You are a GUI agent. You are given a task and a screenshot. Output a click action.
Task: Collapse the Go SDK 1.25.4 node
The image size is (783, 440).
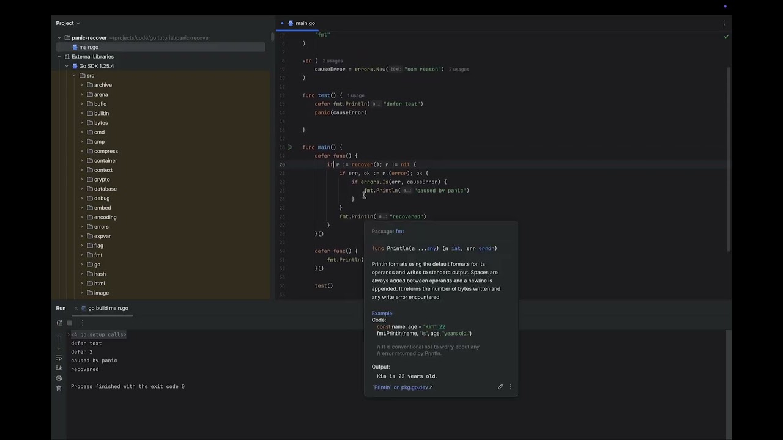pyautogui.click(x=67, y=66)
